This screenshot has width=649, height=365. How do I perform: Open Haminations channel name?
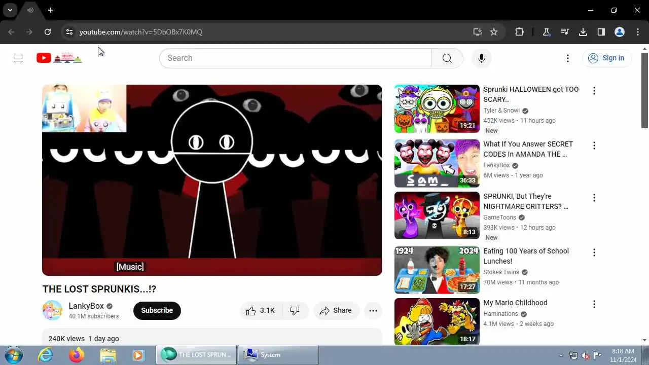point(500,314)
